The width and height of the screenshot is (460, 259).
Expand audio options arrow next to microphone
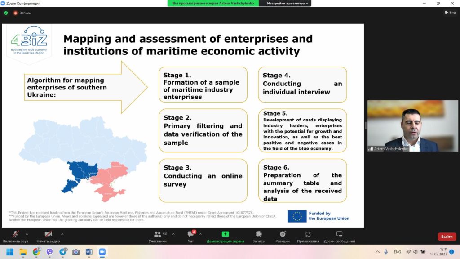pyautogui.click(x=27, y=234)
